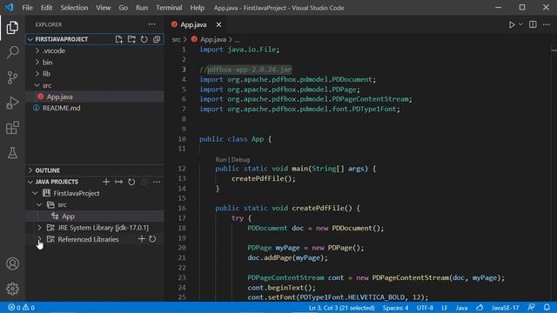
Task: Refresh the Explorer file tree
Action: [x=144, y=39]
